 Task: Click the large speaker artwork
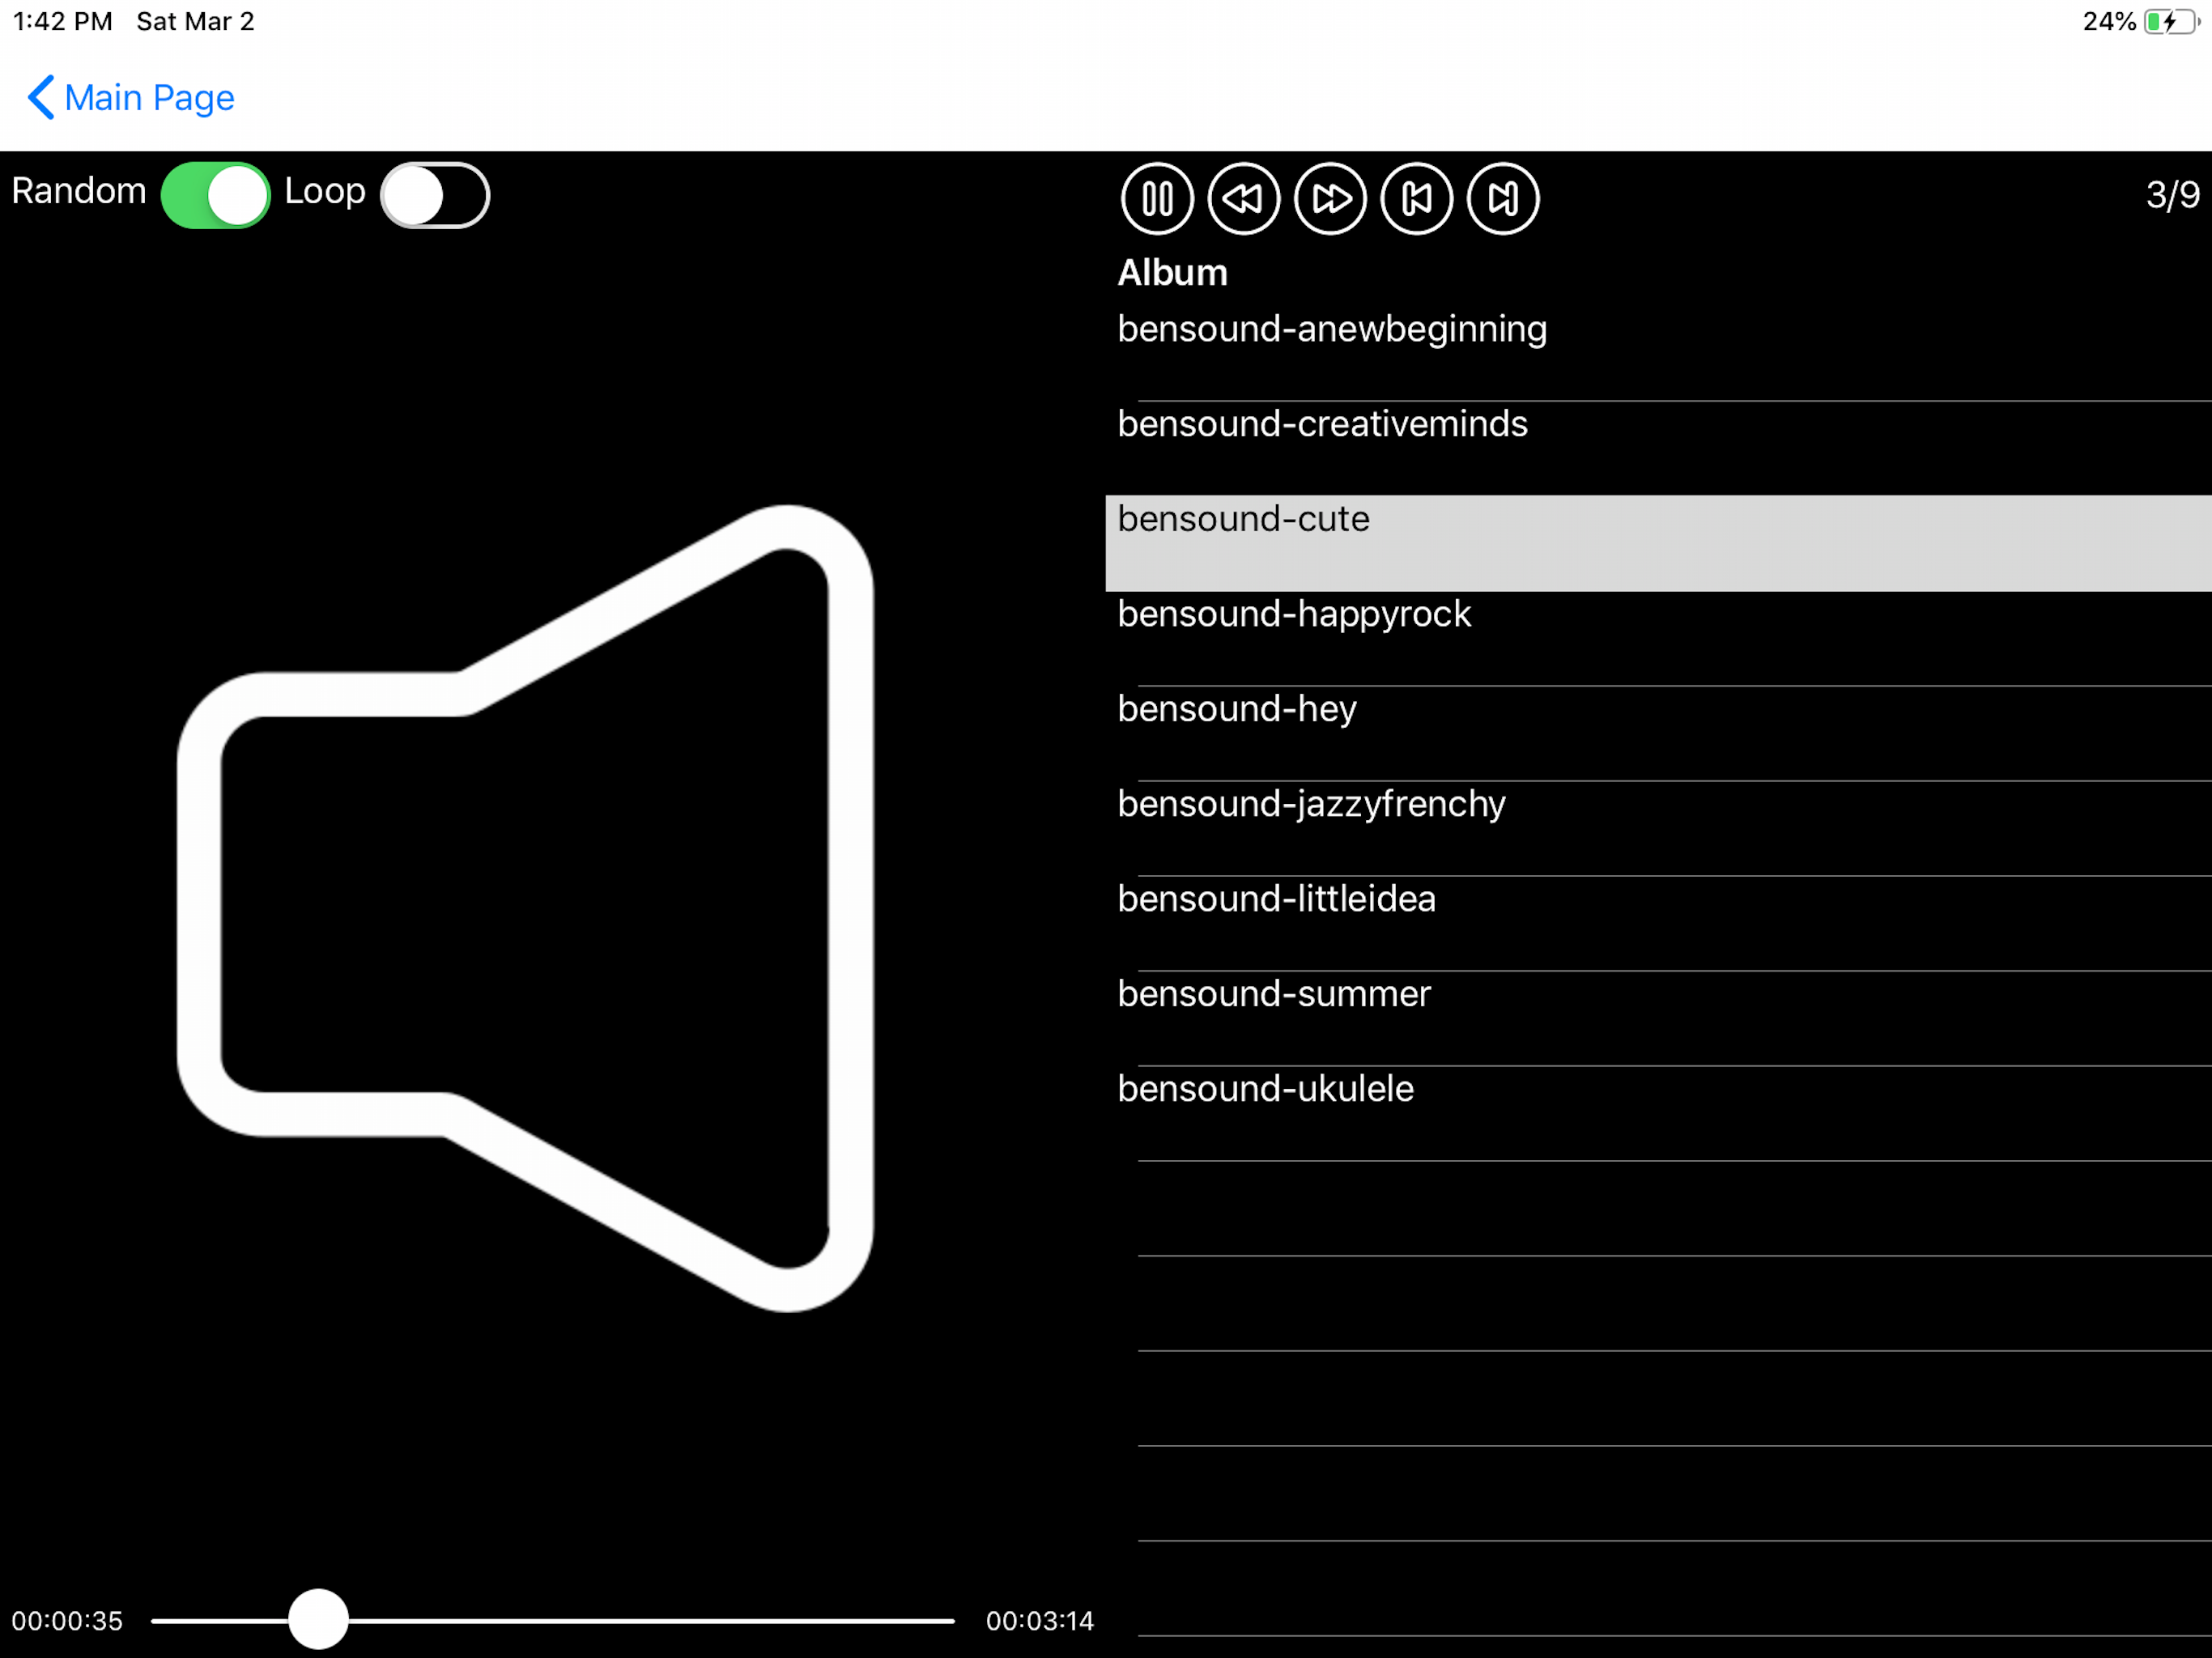(525, 908)
